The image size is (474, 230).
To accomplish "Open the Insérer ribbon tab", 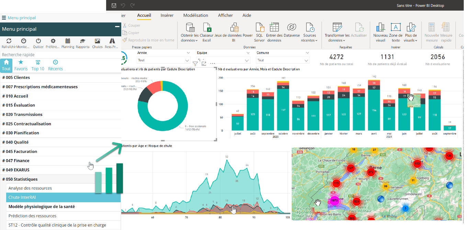I will [x=167, y=15].
